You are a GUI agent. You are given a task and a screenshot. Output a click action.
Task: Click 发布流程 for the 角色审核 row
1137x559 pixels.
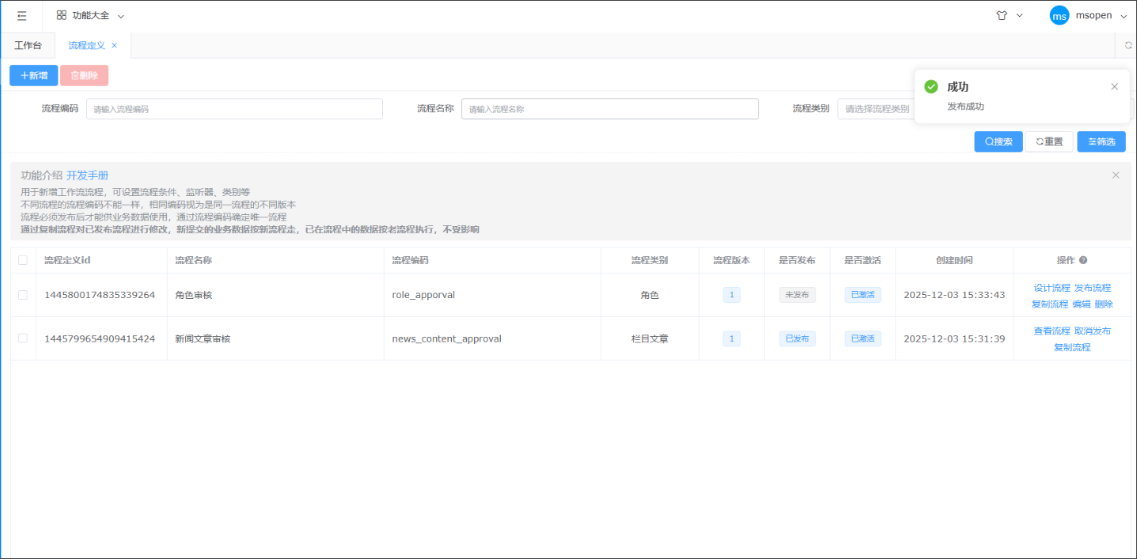click(x=1092, y=288)
